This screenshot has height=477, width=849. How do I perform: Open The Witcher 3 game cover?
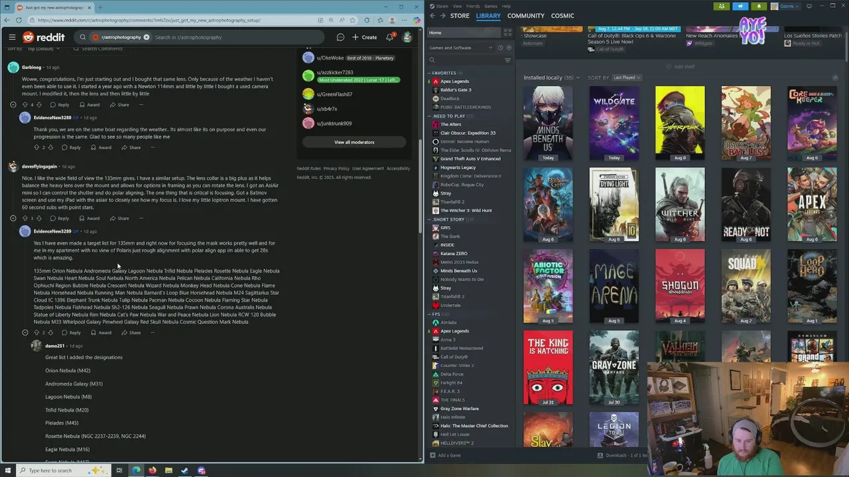tap(680, 205)
